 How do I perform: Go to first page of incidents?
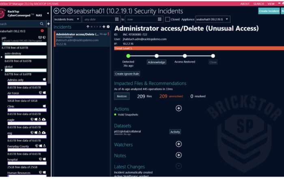pyautogui.click(x=92, y=27)
